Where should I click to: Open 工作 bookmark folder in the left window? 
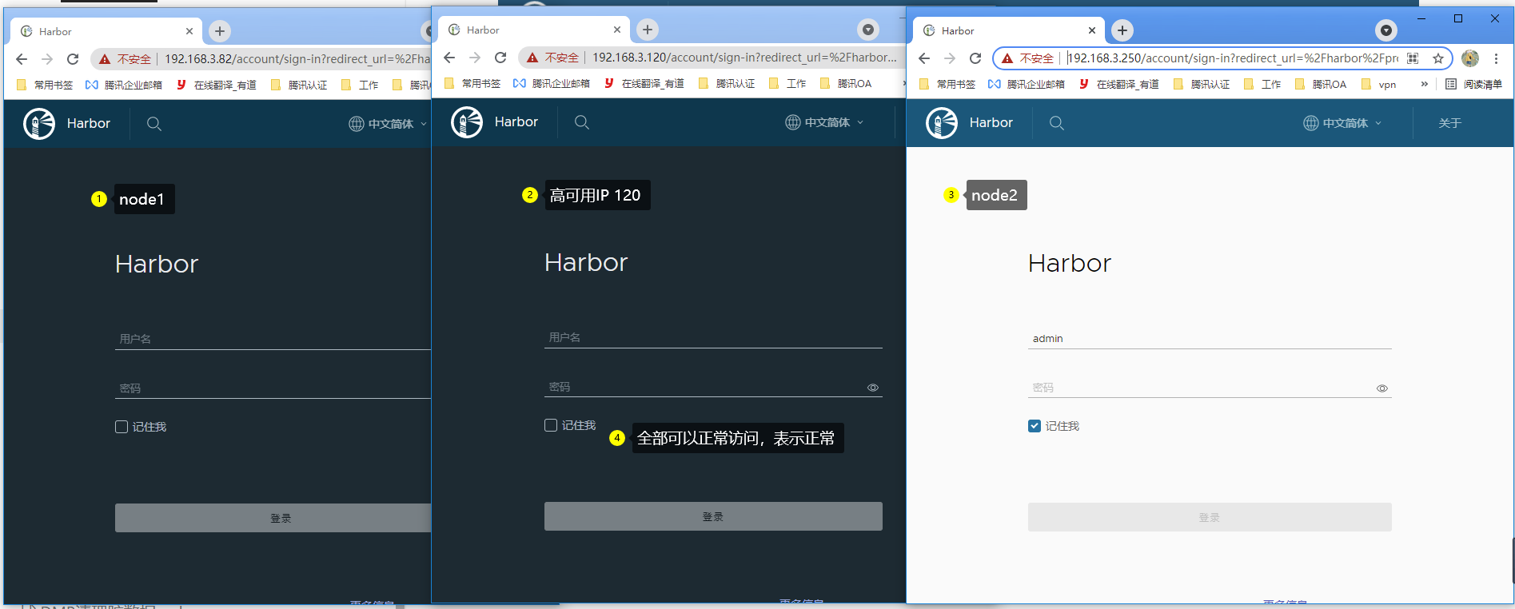click(x=360, y=85)
